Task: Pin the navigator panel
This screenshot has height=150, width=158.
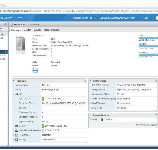Action: (x=6, y=25)
